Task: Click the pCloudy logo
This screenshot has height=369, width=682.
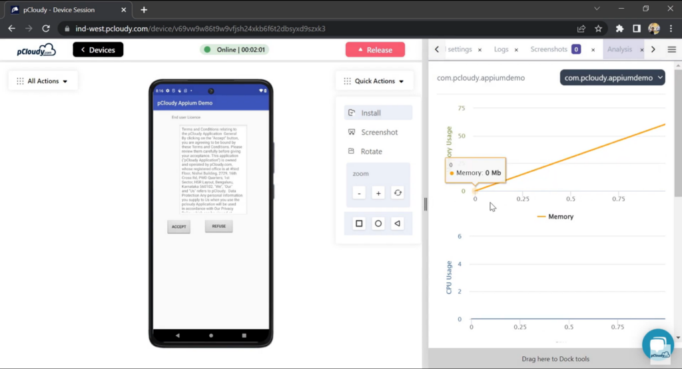Action: point(37,50)
